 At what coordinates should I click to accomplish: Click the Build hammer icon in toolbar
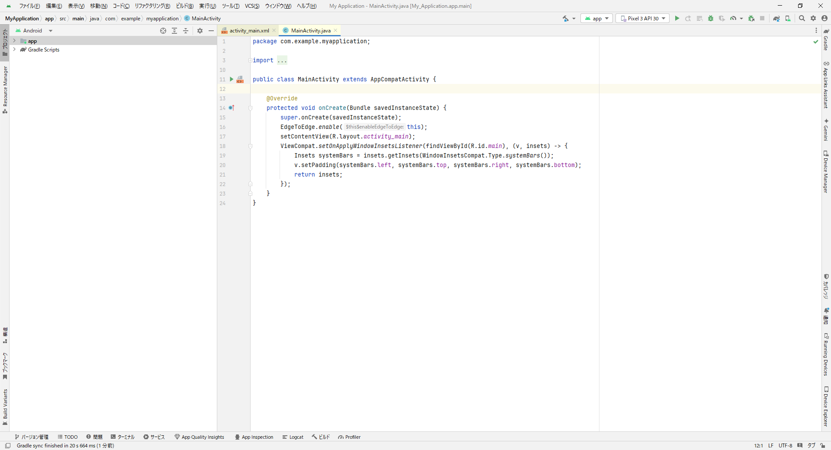tap(566, 19)
